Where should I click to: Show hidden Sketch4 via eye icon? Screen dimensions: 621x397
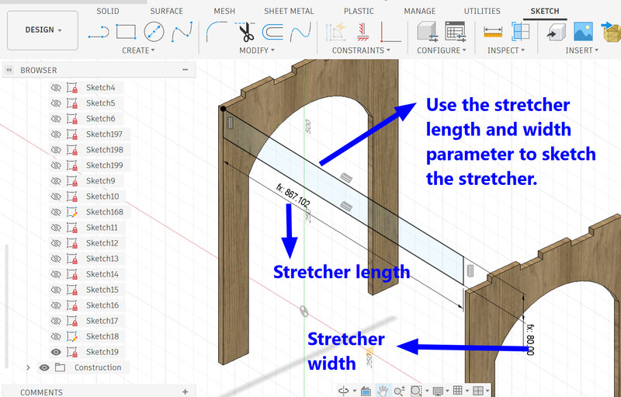[56, 88]
